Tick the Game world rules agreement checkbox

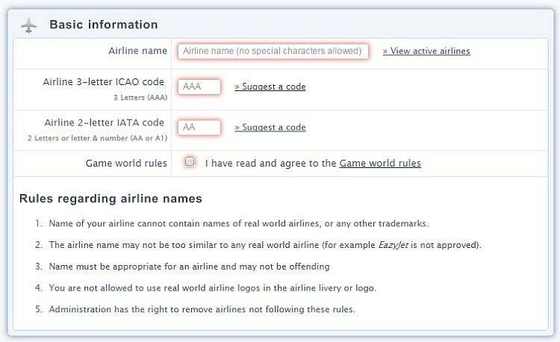coord(190,161)
